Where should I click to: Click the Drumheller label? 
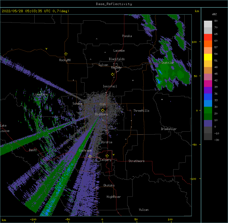(x=169, y=129)
